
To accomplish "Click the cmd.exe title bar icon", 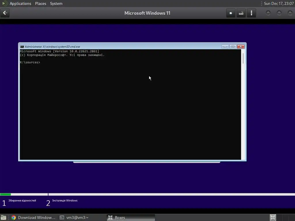I will coord(22,47).
